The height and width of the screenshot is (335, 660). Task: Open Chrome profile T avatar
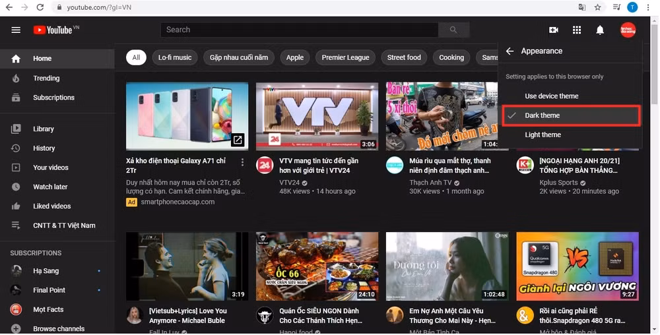point(632,7)
